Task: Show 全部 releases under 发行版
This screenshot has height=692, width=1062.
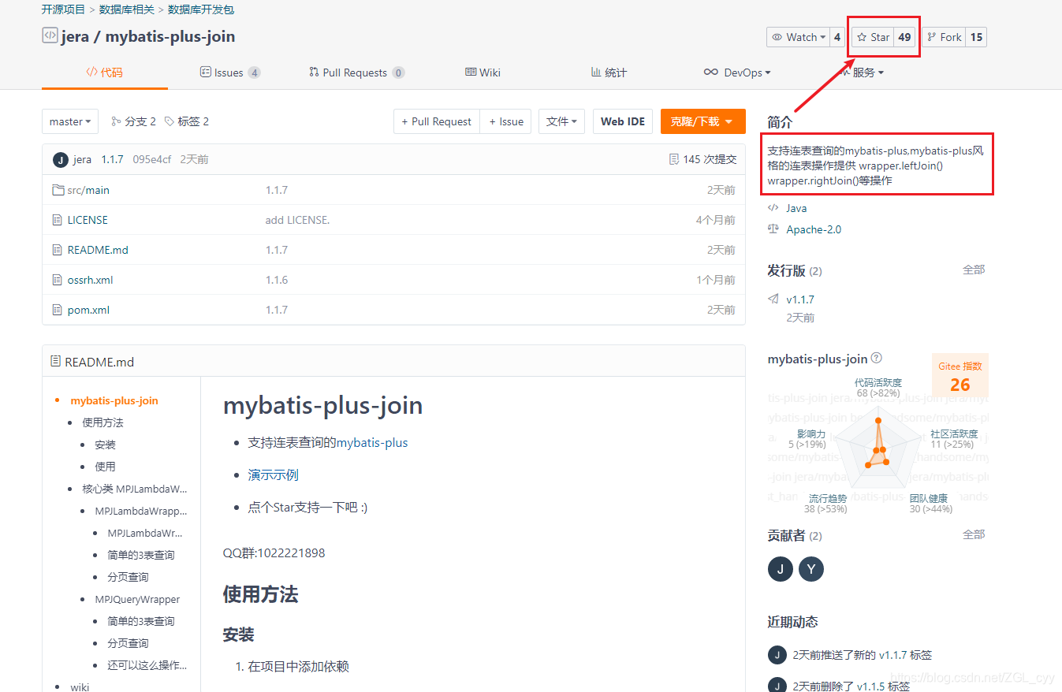Action: [974, 270]
